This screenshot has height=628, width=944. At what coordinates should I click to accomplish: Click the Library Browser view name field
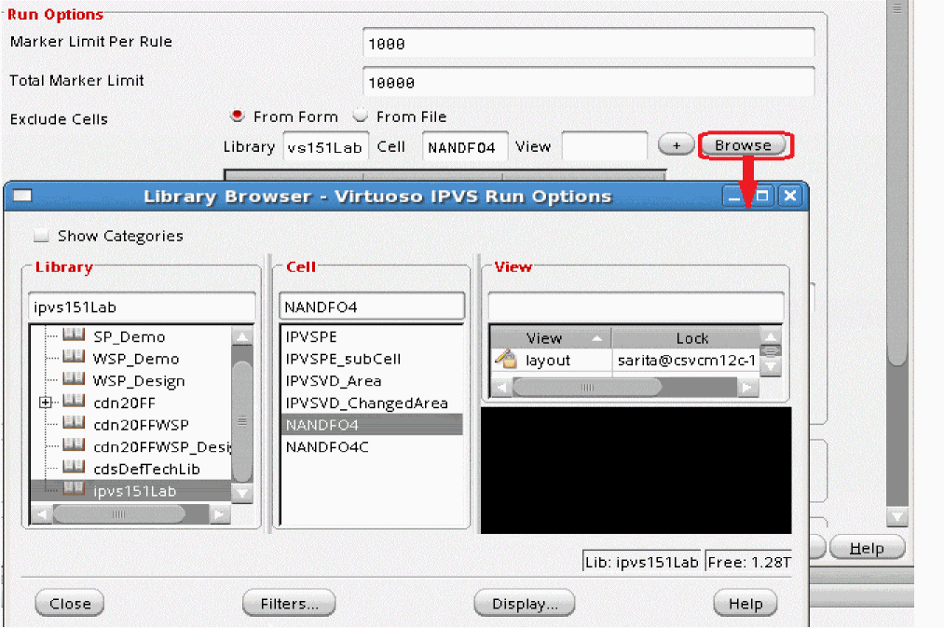point(636,307)
